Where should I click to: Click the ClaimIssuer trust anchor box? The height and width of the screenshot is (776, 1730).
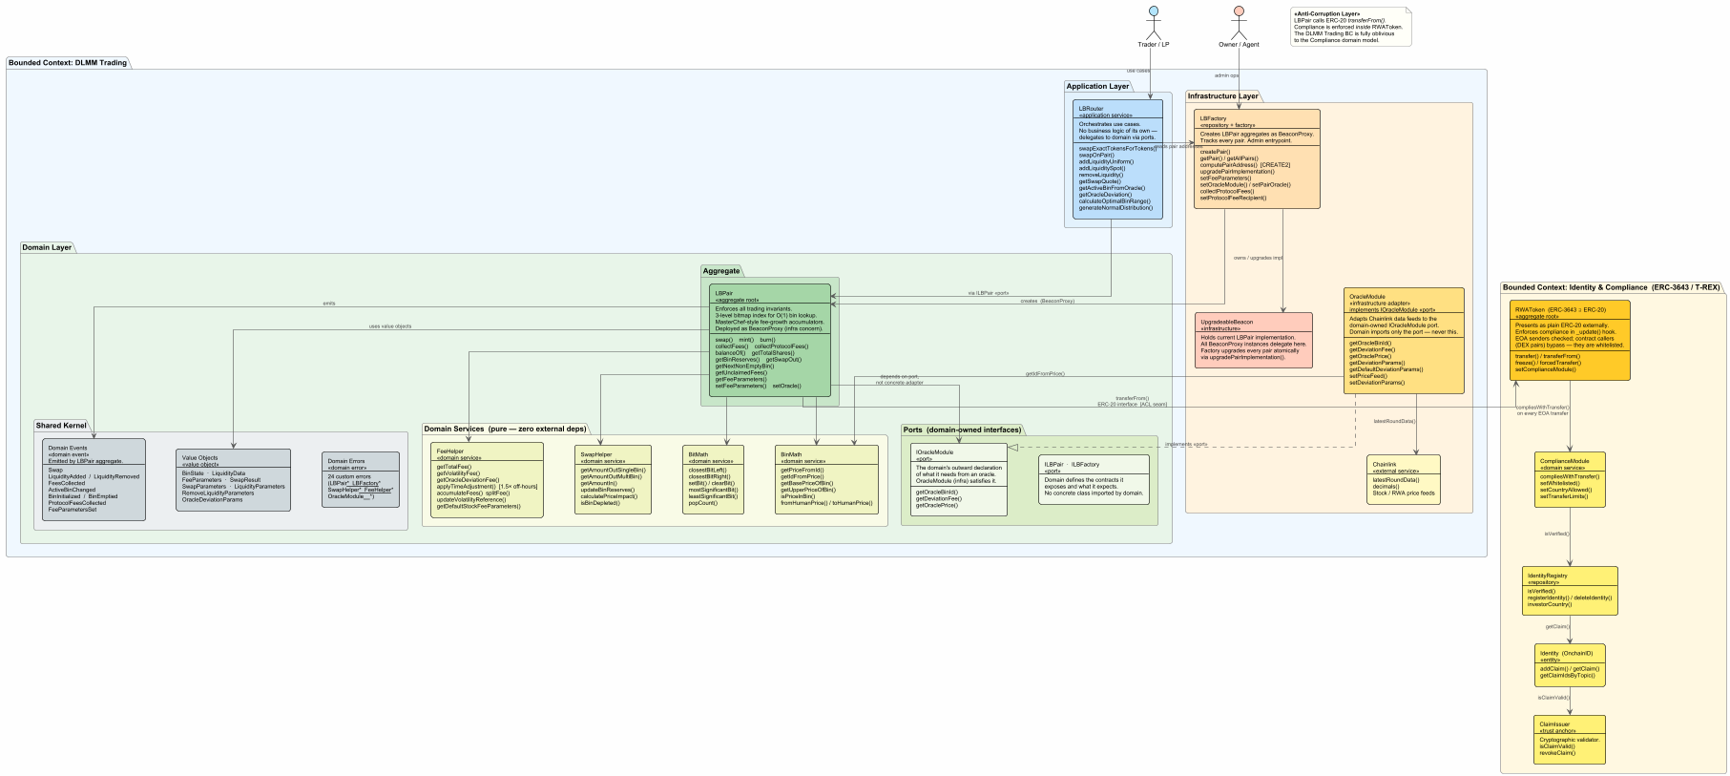coord(1570,739)
